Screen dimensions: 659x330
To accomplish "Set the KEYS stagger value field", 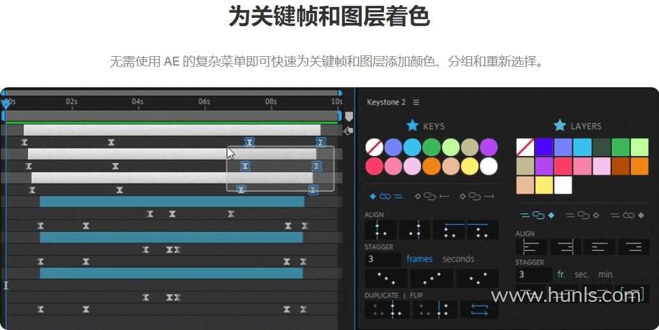I will [x=383, y=259].
